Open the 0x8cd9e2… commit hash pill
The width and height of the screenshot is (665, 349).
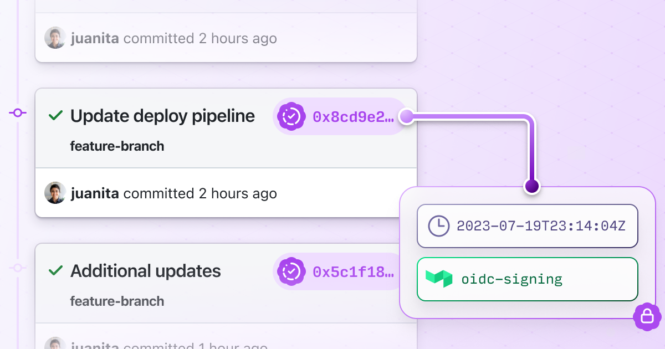353,117
